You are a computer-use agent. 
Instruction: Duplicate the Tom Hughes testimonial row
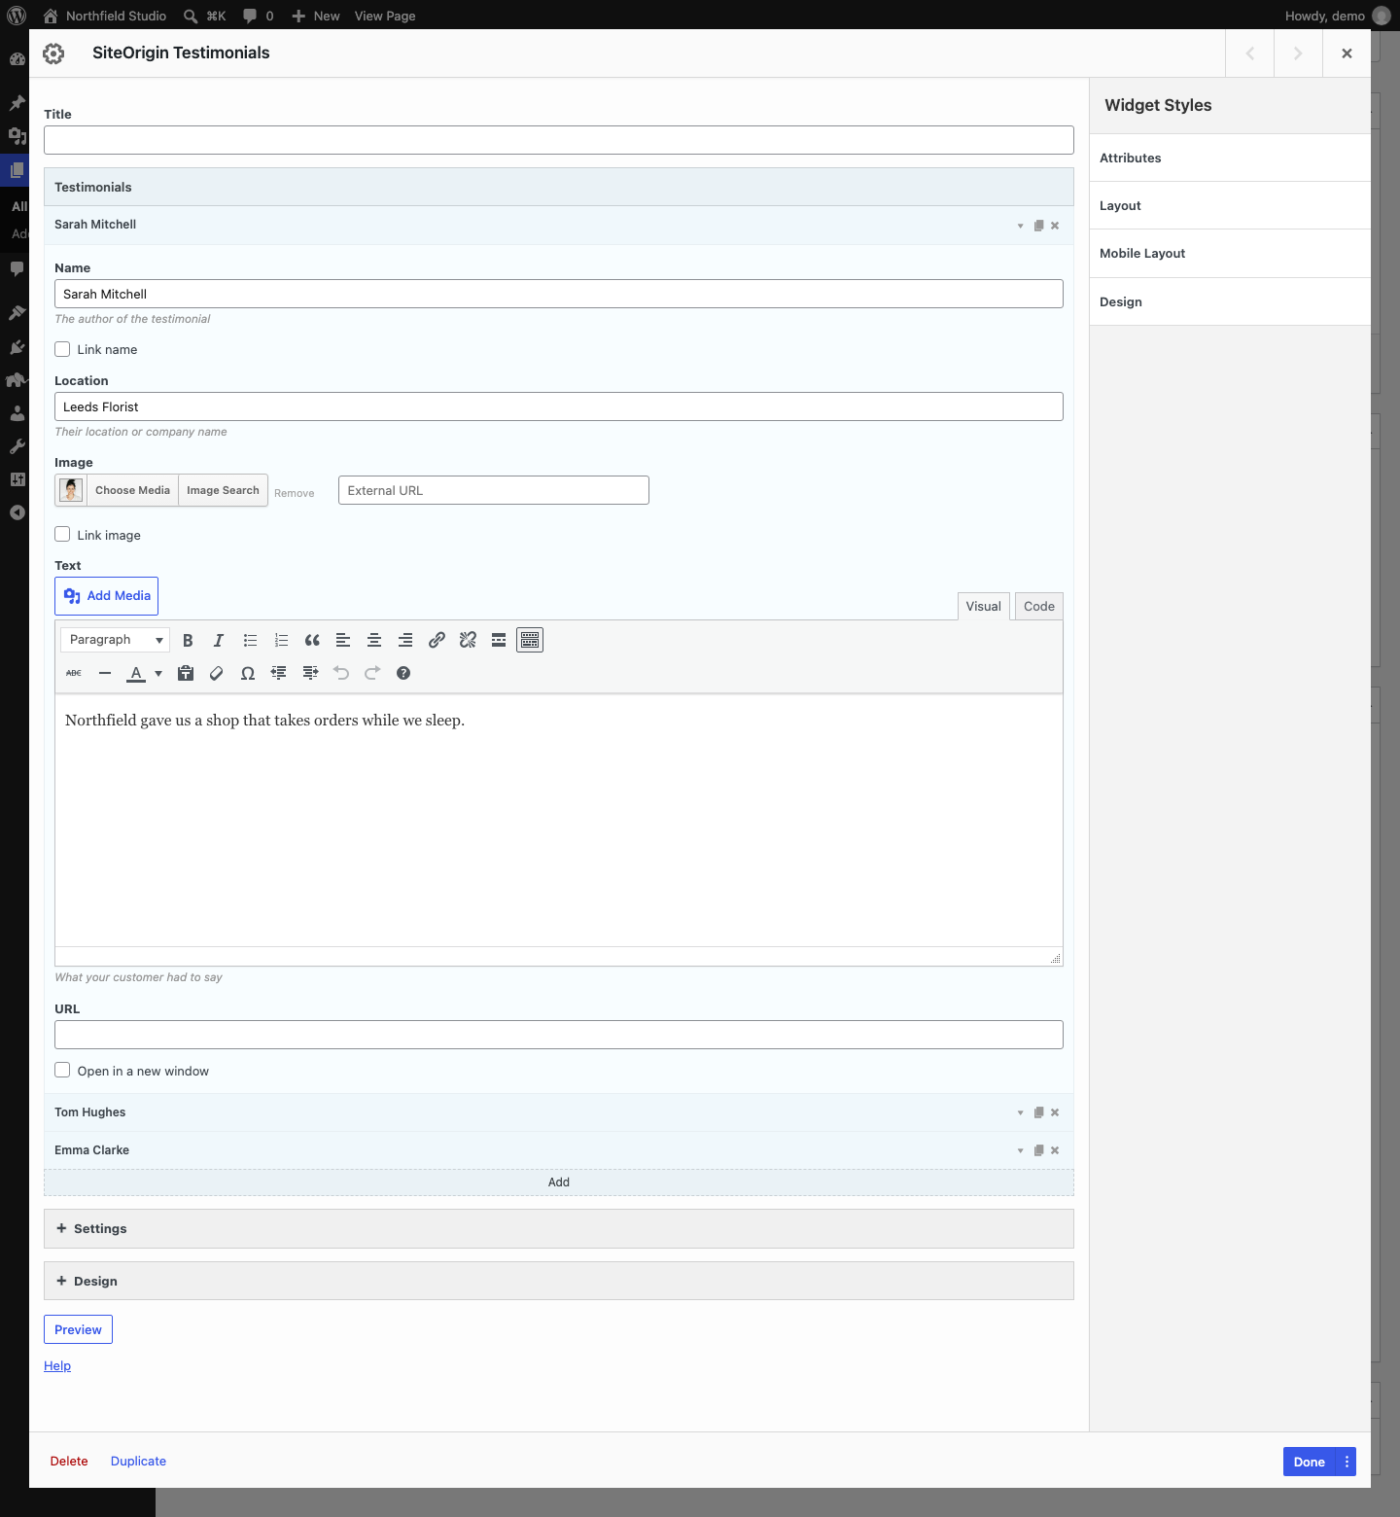pos(1038,1112)
